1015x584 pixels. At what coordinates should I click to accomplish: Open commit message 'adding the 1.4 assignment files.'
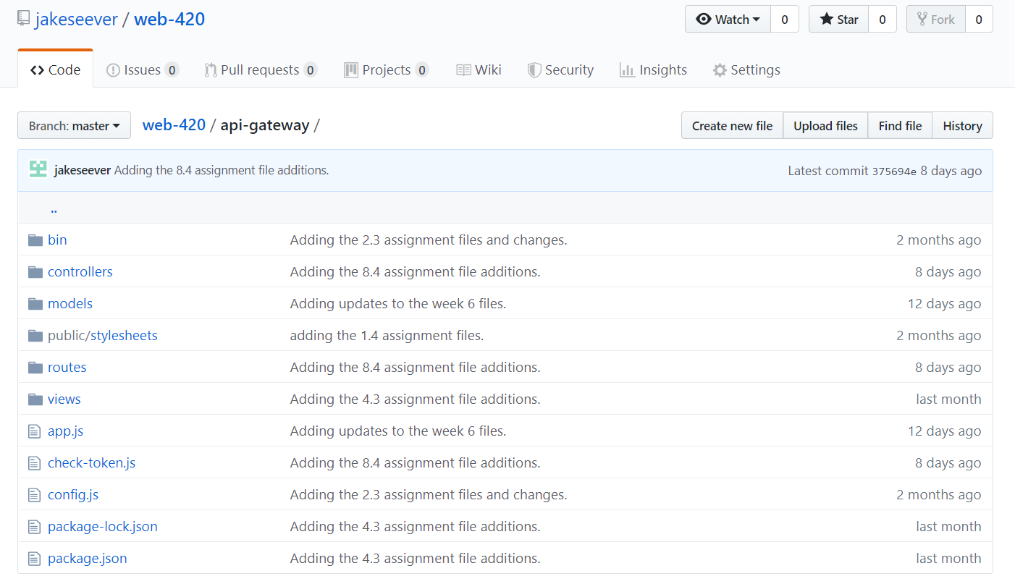(x=387, y=335)
